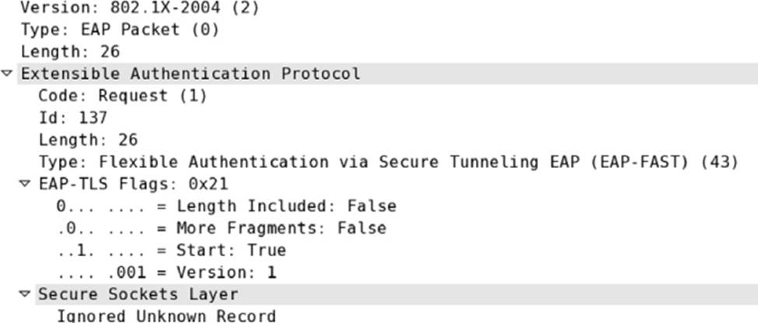This screenshot has height=323, width=758.
Task: Select the Version: 1 bit row
Action: pyautogui.click(x=166, y=272)
